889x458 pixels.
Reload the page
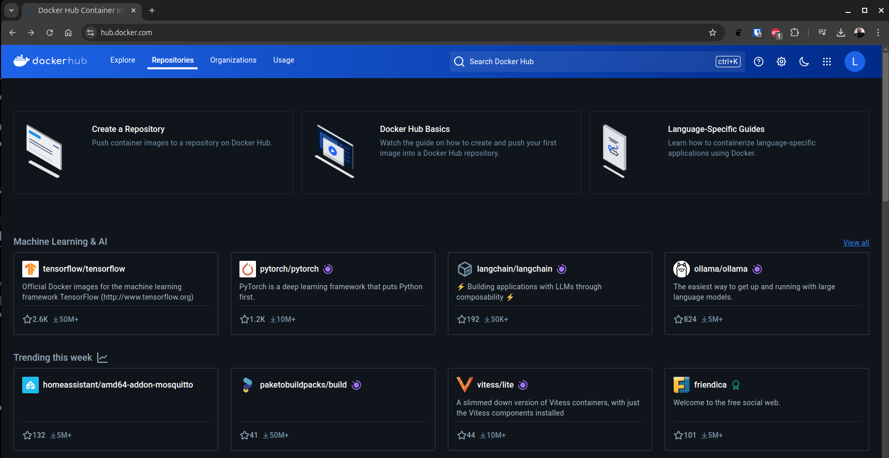point(50,33)
